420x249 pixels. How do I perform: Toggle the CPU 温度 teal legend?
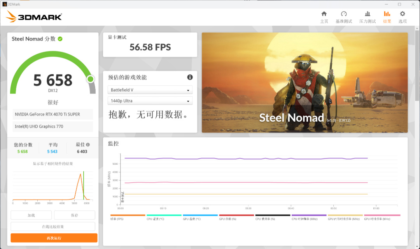[164, 217]
